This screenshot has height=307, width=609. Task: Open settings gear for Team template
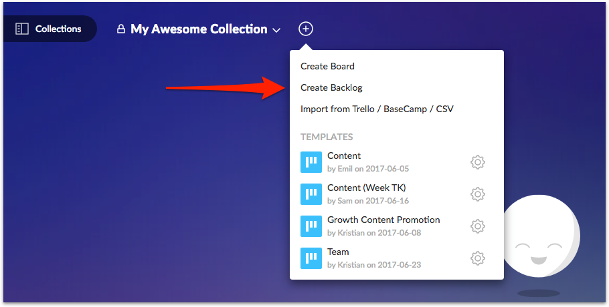coord(478,258)
